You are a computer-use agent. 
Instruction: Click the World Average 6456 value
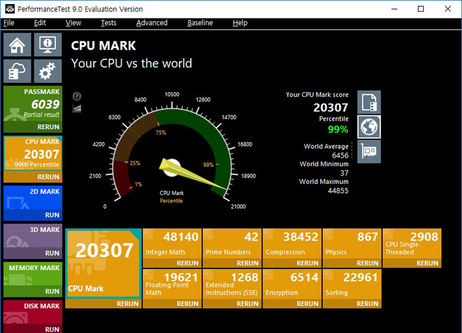(340, 156)
